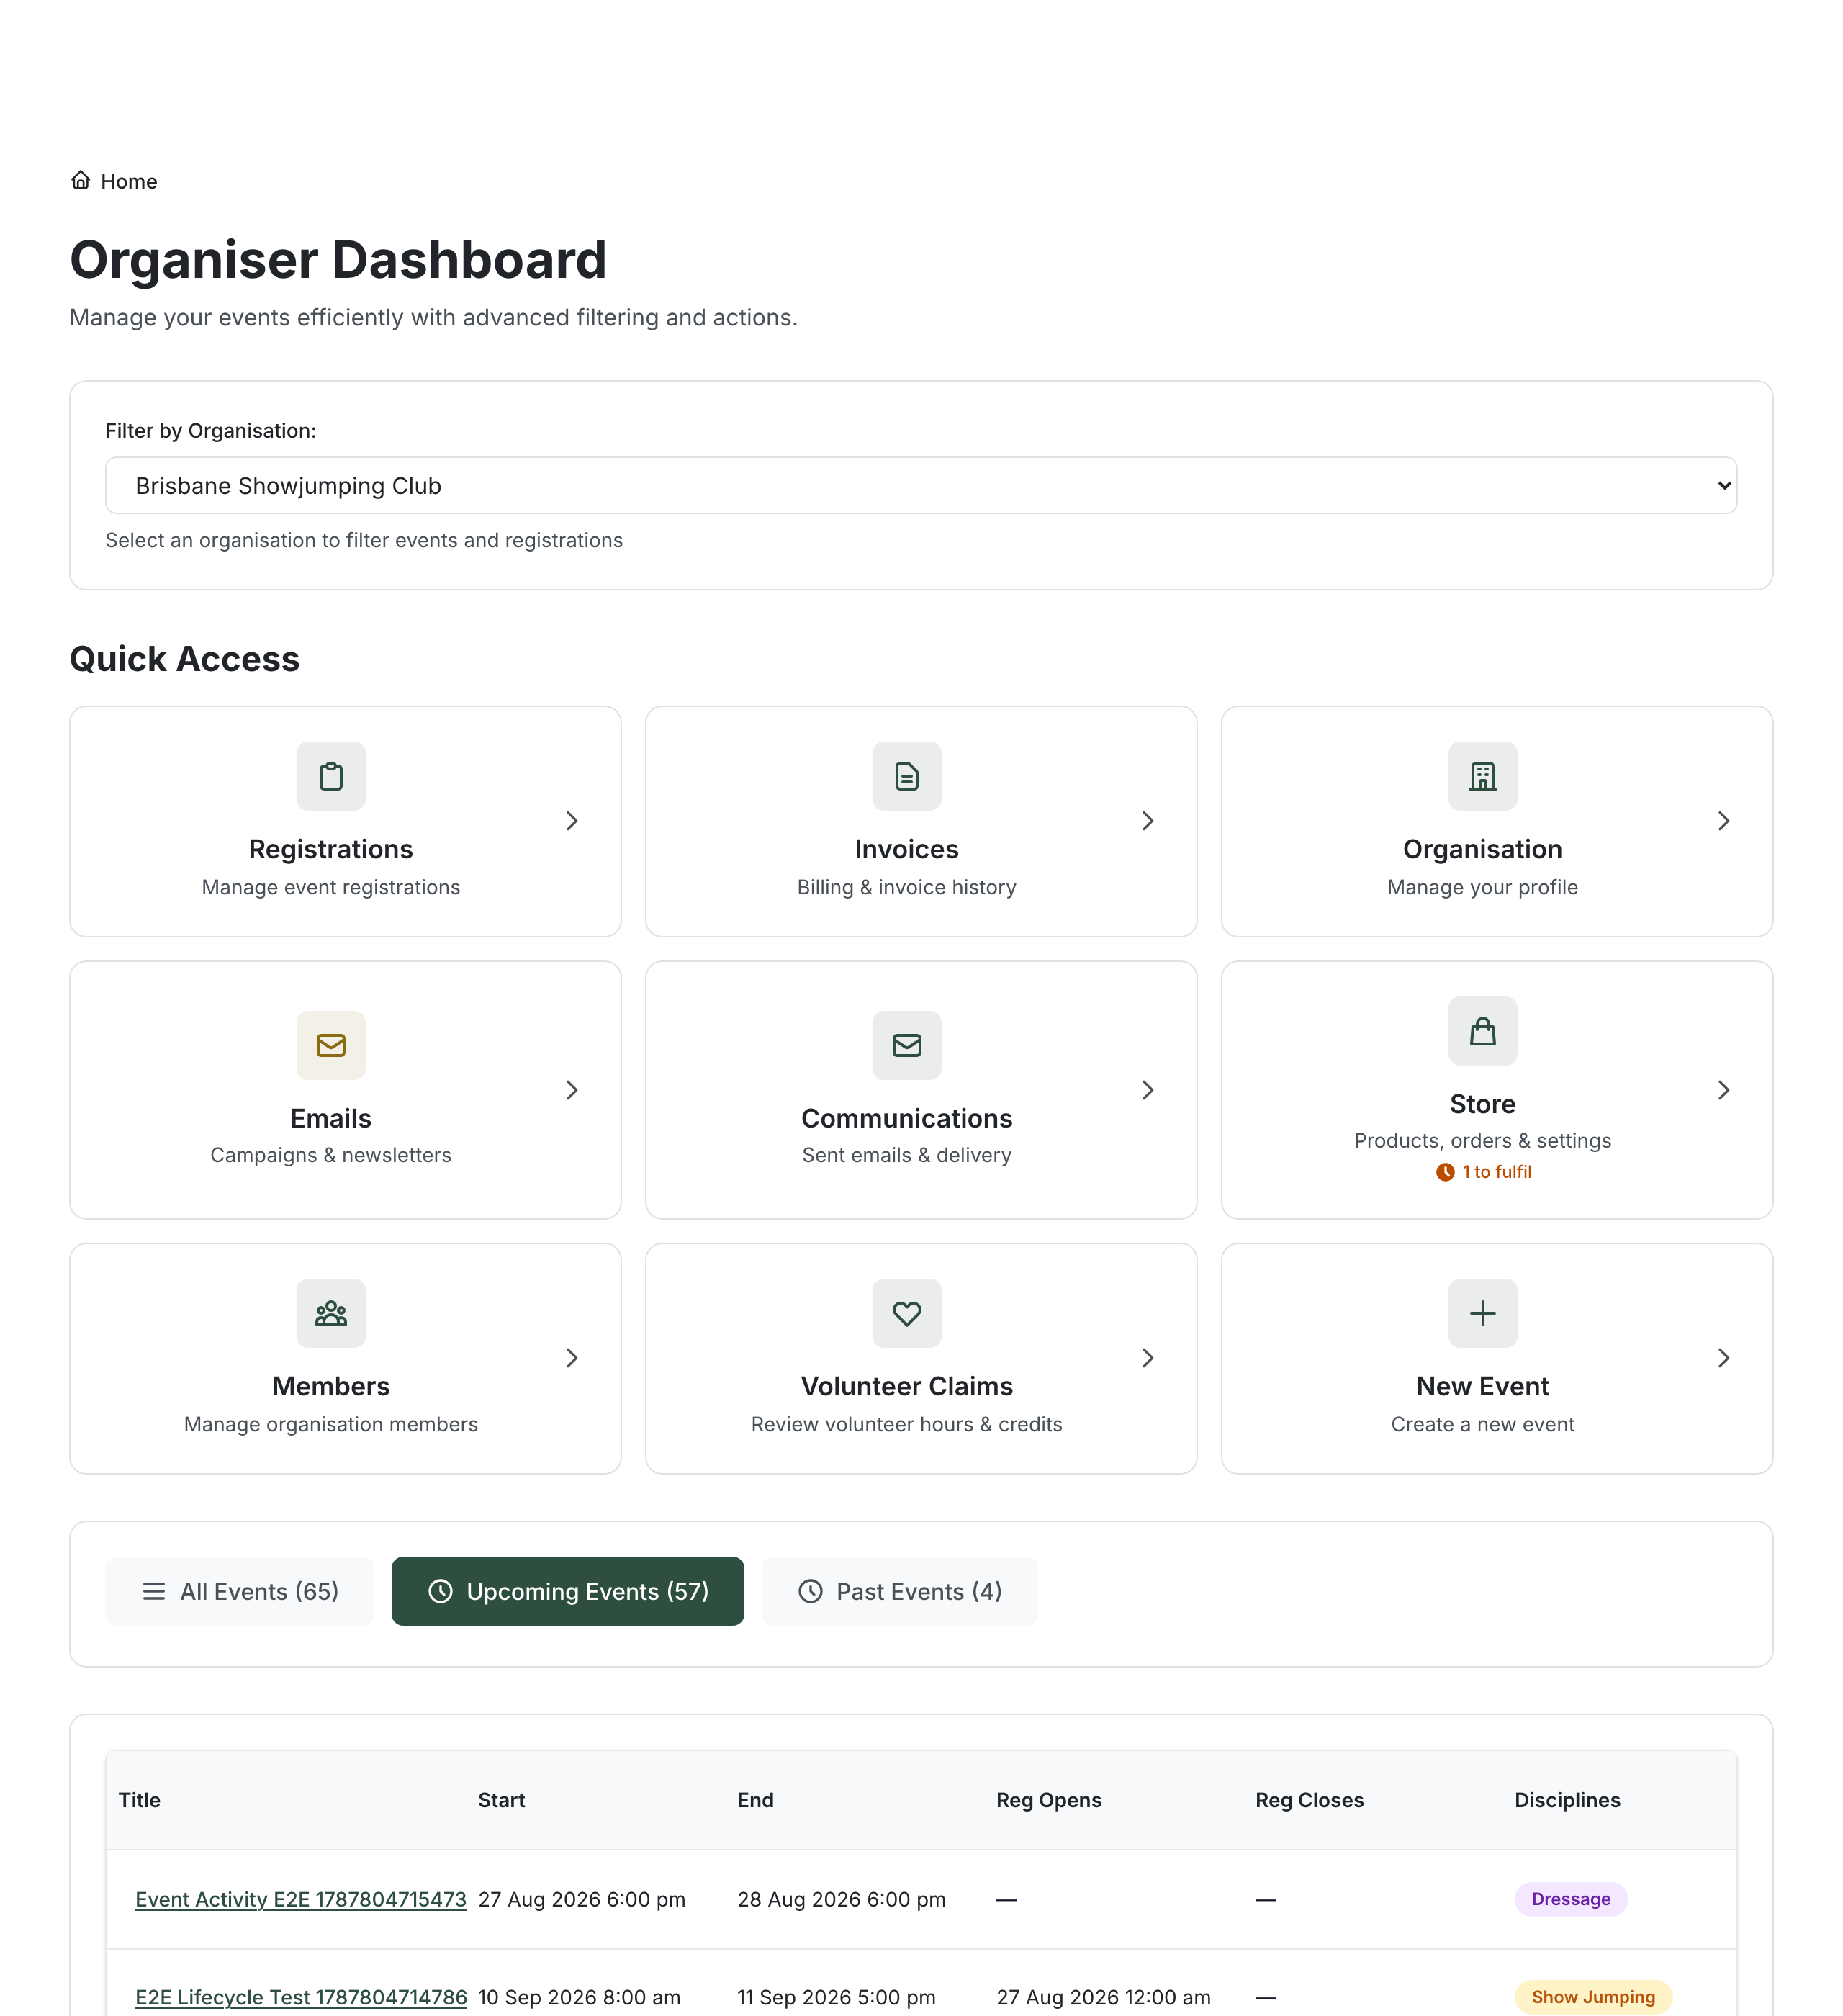Screen dimensions: 1843x2016
Task: Click the Title column header
Action: (140, 1800)
